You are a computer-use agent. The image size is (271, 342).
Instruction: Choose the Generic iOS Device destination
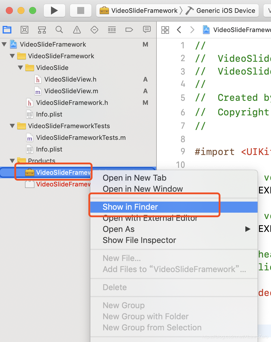click(x=220, y=10)
